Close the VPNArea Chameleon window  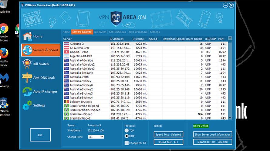tap(231, 5)
